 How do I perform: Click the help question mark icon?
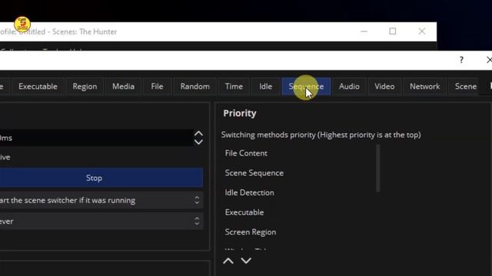click(461, 60)
